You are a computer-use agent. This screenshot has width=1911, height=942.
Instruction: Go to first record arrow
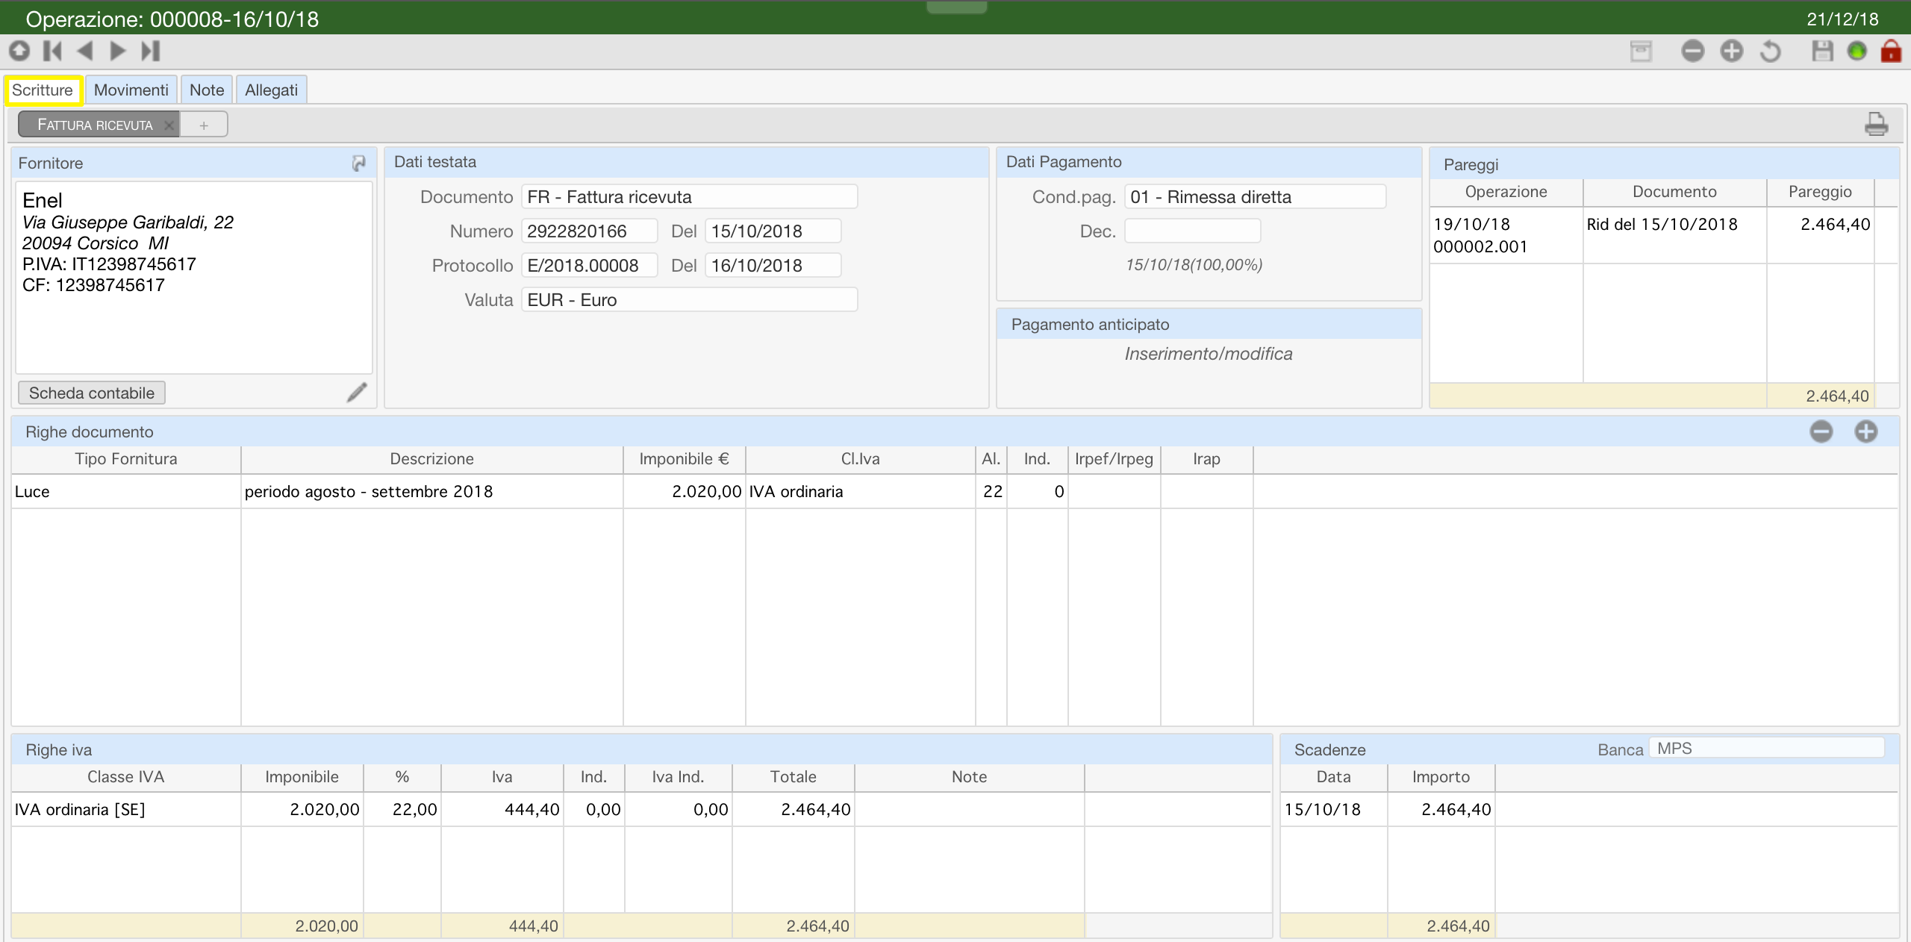pyautogui.click(x=52, y=51)
